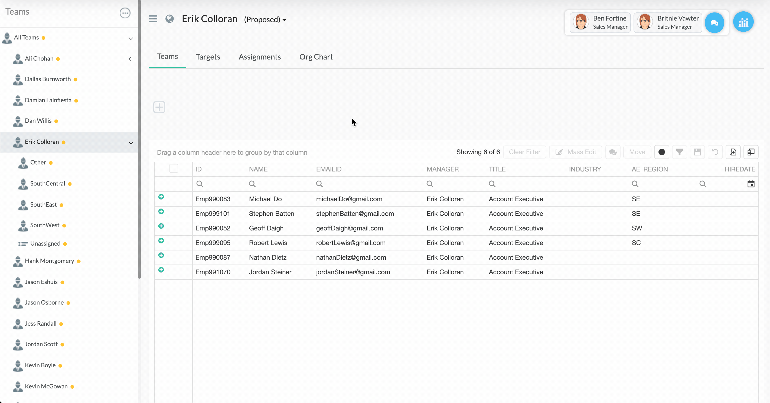Open the hamburger menu icon
This screenshot has width=770, height=403.
[153, 19]
